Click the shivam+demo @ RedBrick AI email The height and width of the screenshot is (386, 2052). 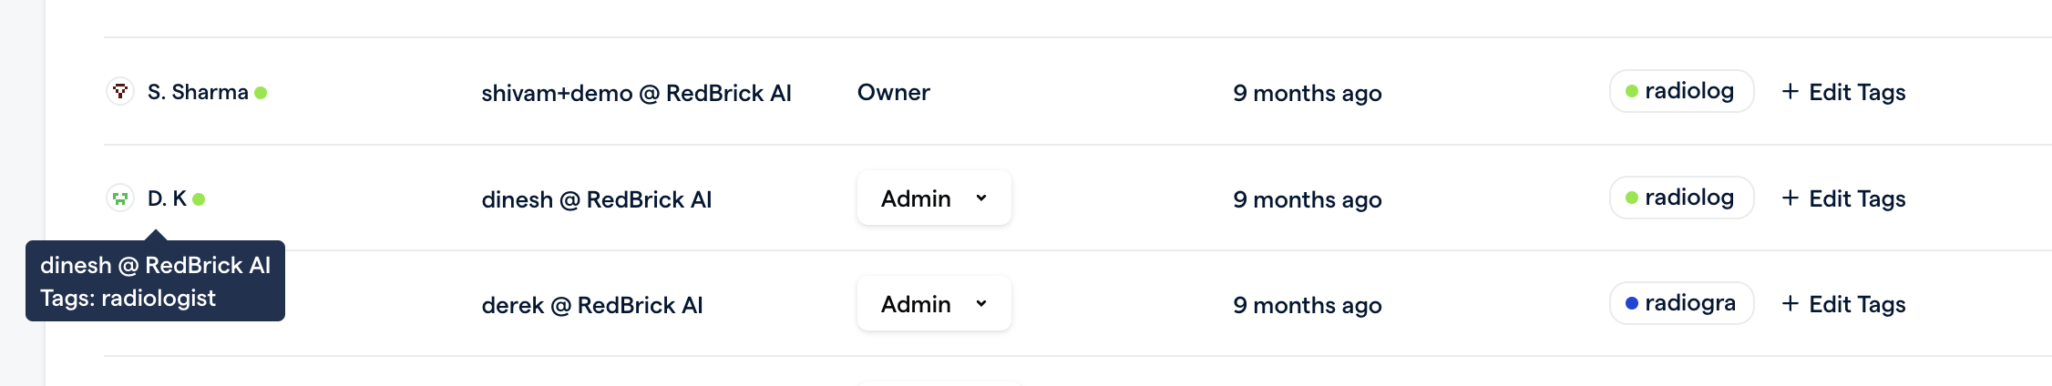[x=636, y=93]
